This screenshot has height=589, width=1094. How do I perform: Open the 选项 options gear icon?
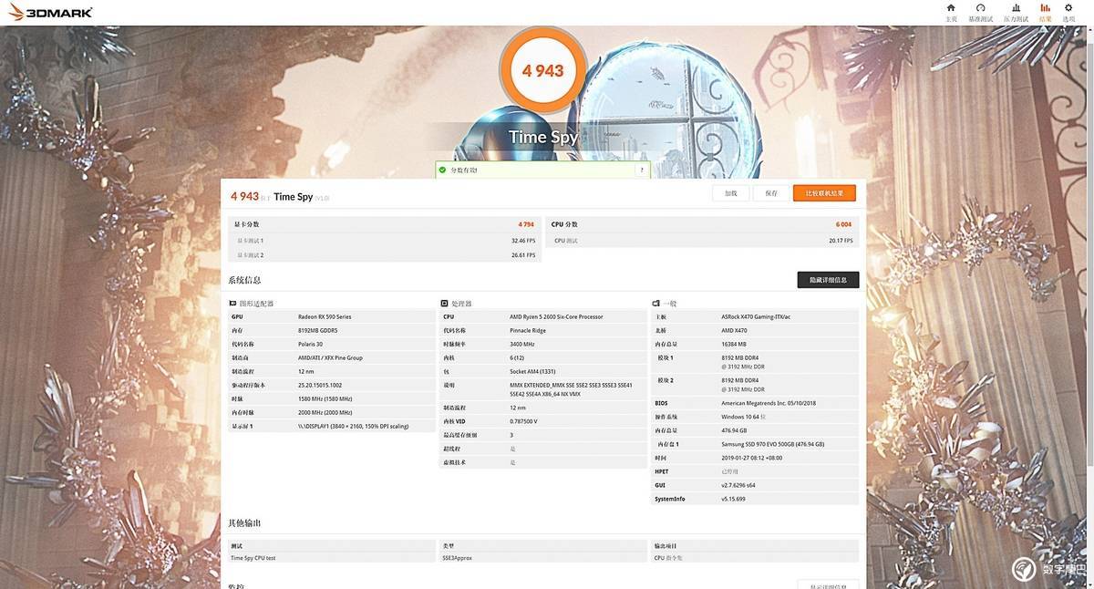coord(1068,8)
